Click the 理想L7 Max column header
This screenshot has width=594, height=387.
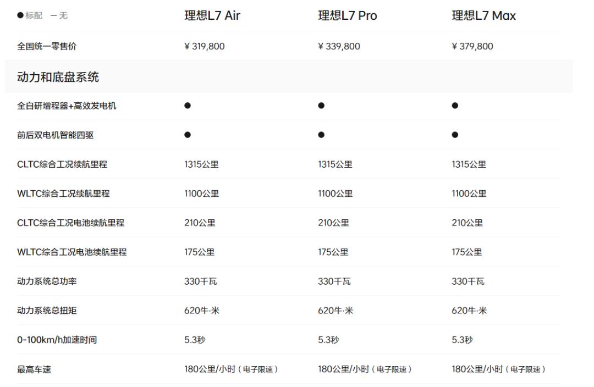pos(484,15)
